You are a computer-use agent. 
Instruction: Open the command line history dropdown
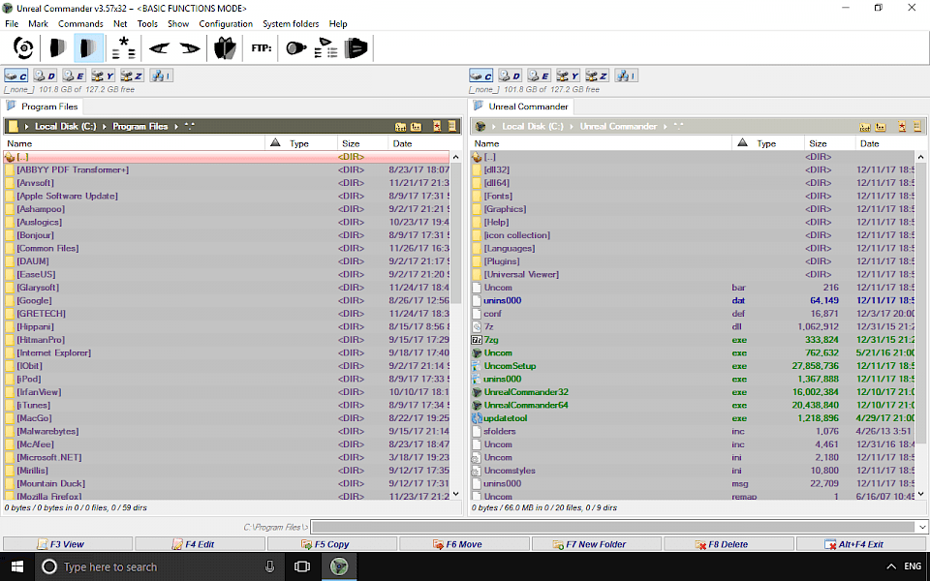tap(921, 527)
